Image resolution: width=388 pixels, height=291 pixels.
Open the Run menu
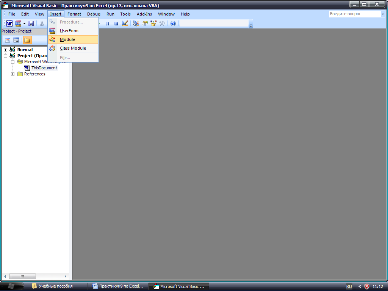110,14
